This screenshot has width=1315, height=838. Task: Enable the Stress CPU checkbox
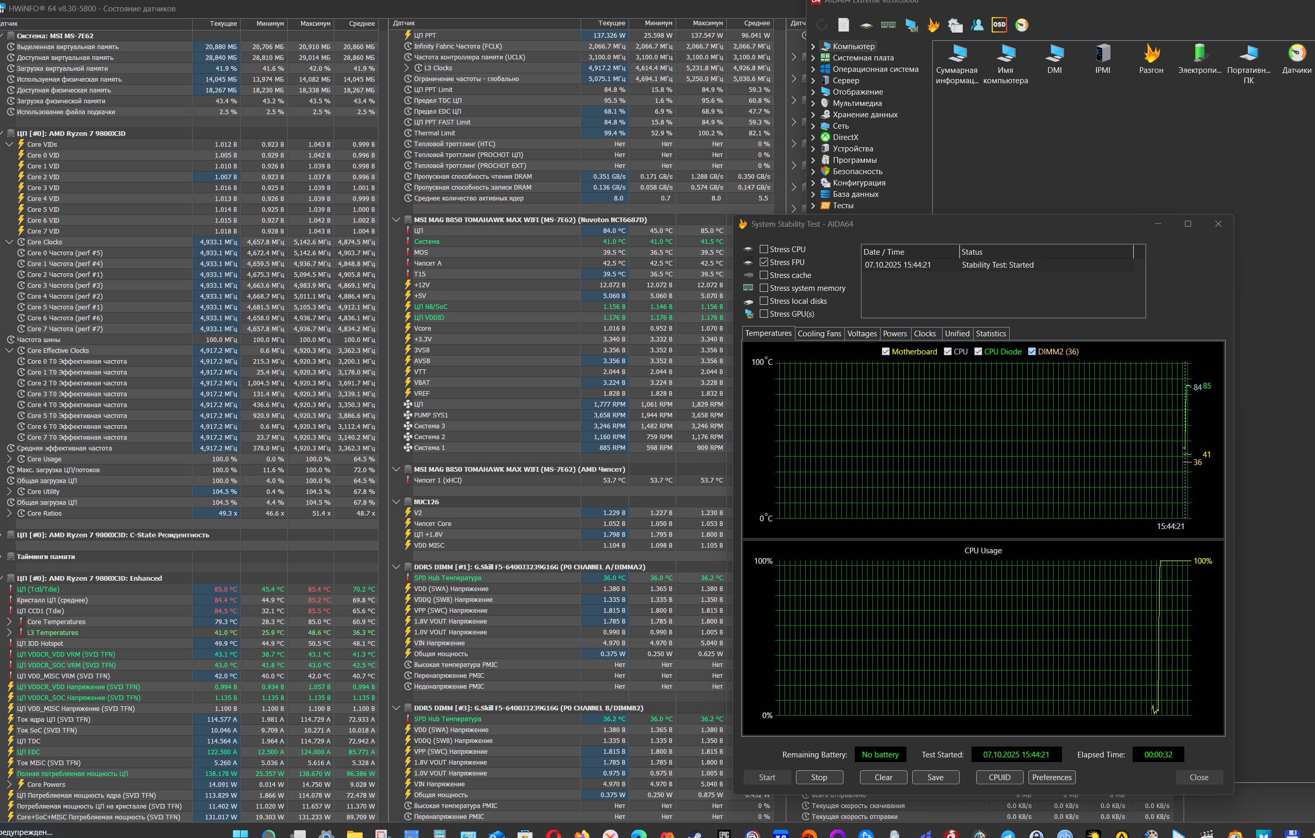[764, 249]
